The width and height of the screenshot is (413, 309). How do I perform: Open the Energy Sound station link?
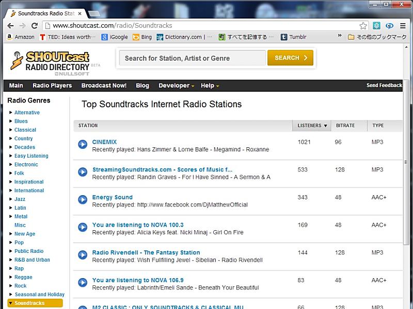112,197
